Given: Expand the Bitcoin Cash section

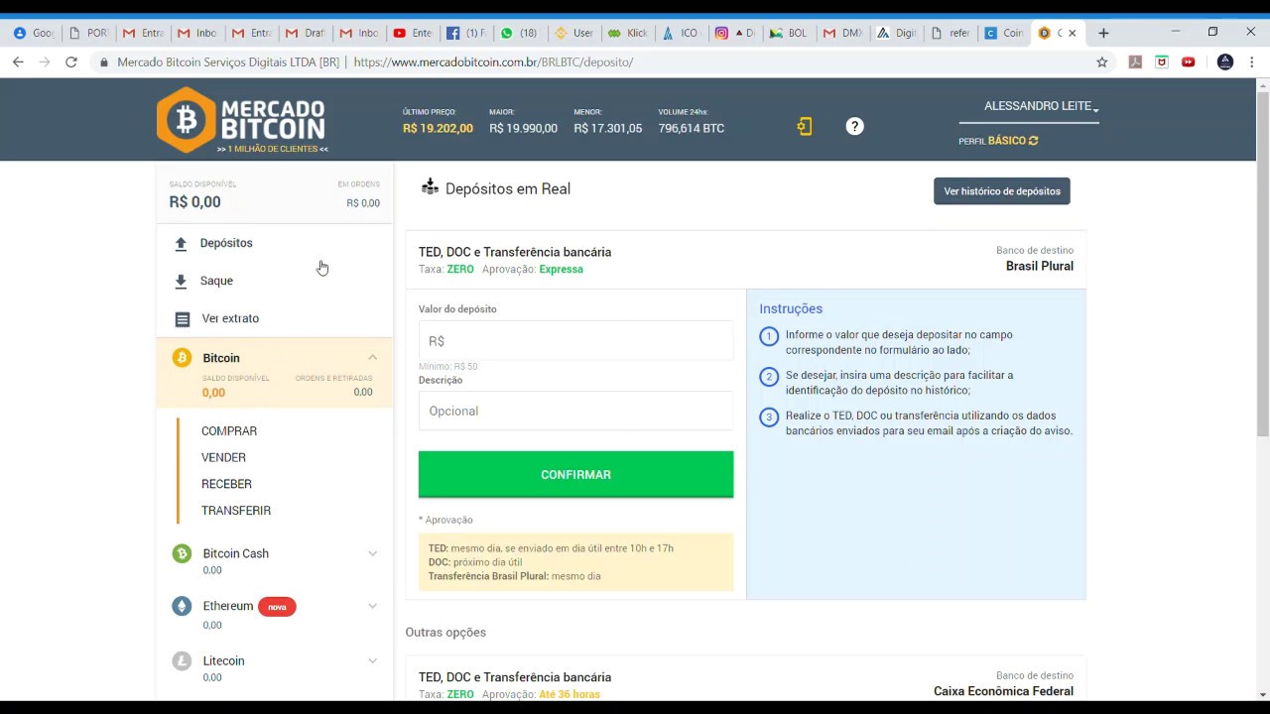Looking at the screenshot, I should pyautogui.click(x=372, y=553).
